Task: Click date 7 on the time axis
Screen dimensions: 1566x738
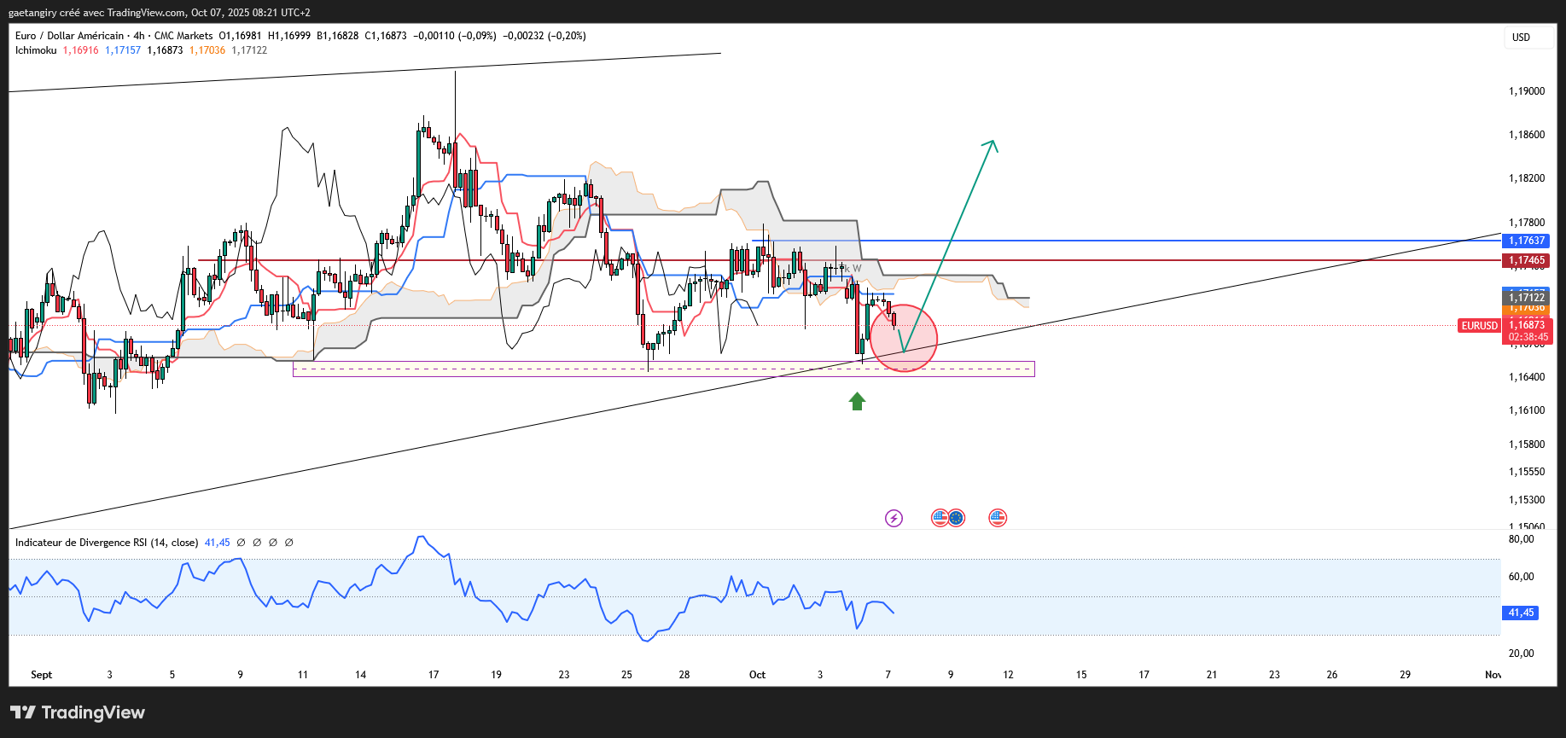Action: 888,675
